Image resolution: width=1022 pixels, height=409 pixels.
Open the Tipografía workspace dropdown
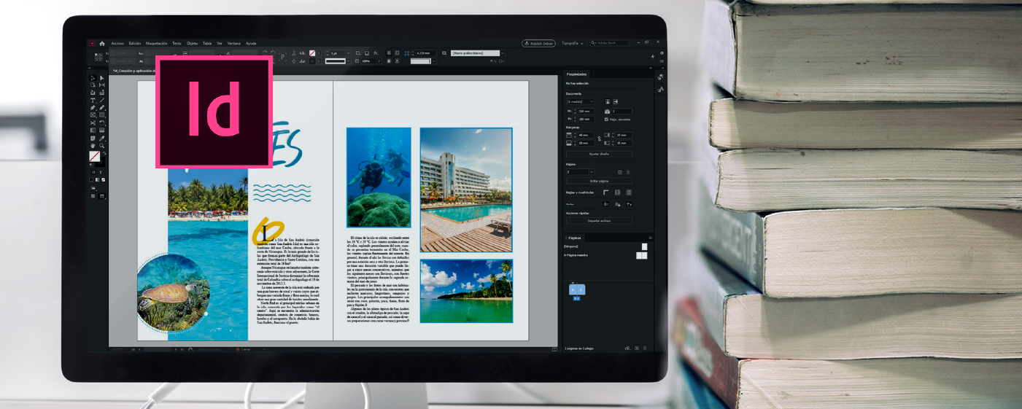tap(573, 43)
